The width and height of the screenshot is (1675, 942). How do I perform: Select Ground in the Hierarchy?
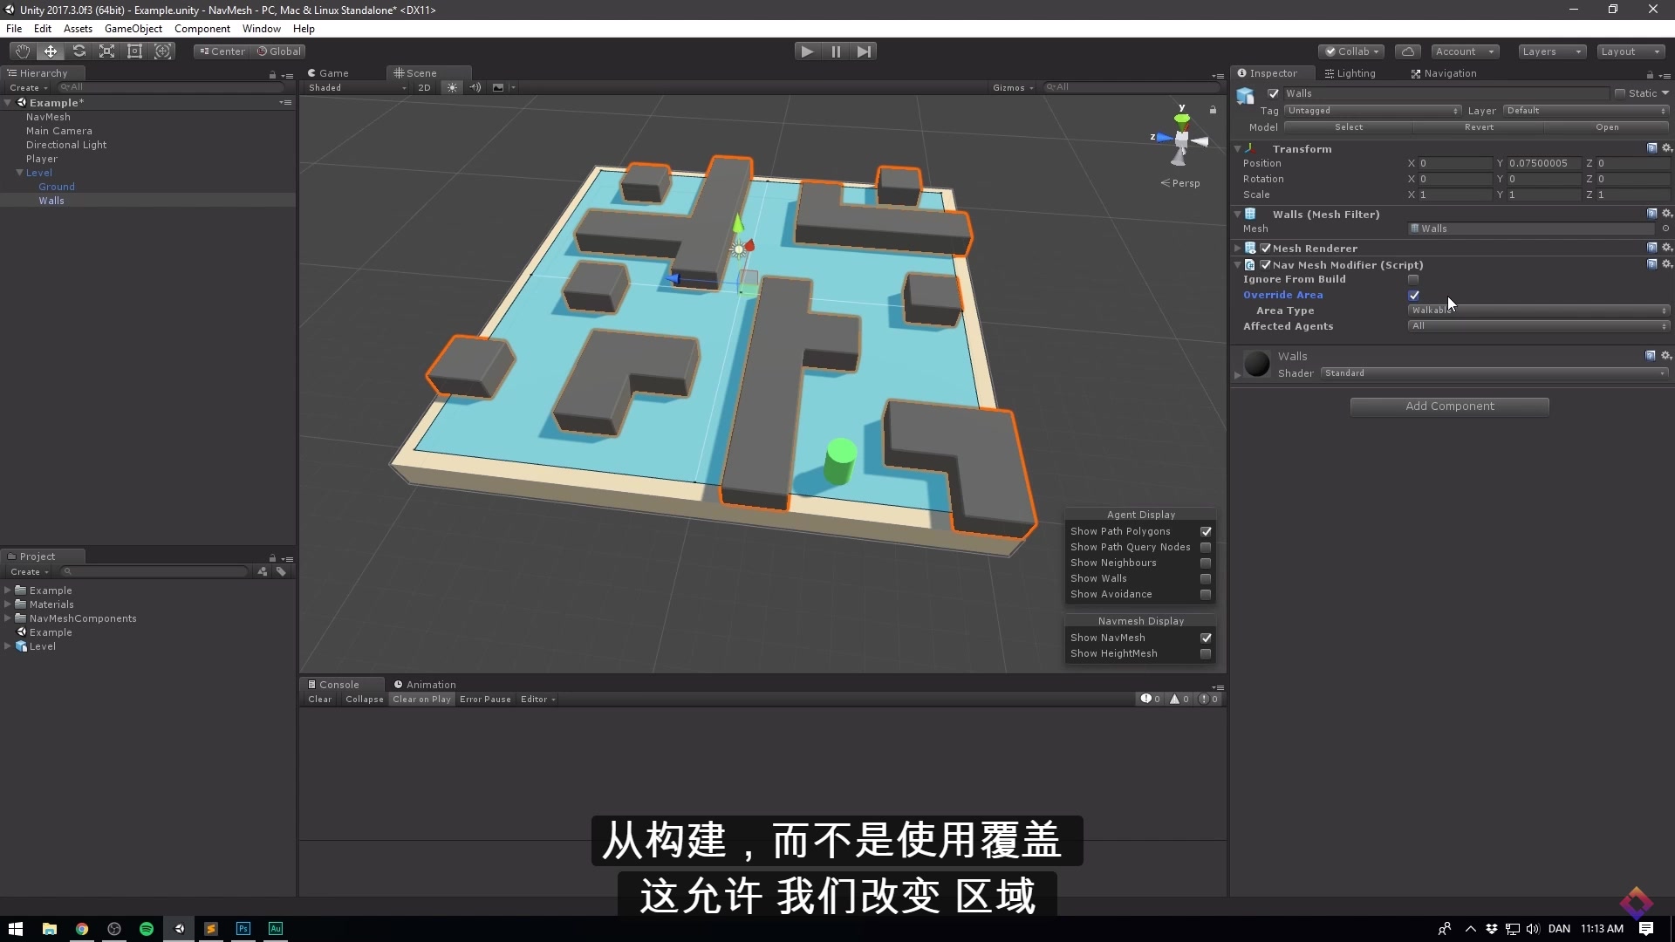click(x=57, y=186)
